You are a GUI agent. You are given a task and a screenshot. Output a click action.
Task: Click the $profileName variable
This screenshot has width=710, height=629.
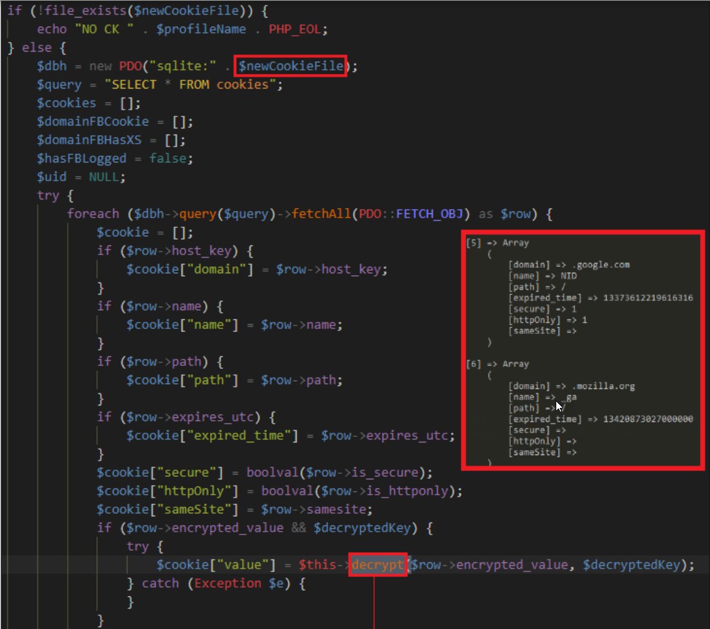(x=201, y=28)
